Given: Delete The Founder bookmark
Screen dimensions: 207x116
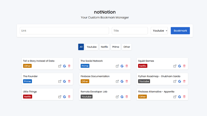Looking at the screenshot, I should (69, 81).
